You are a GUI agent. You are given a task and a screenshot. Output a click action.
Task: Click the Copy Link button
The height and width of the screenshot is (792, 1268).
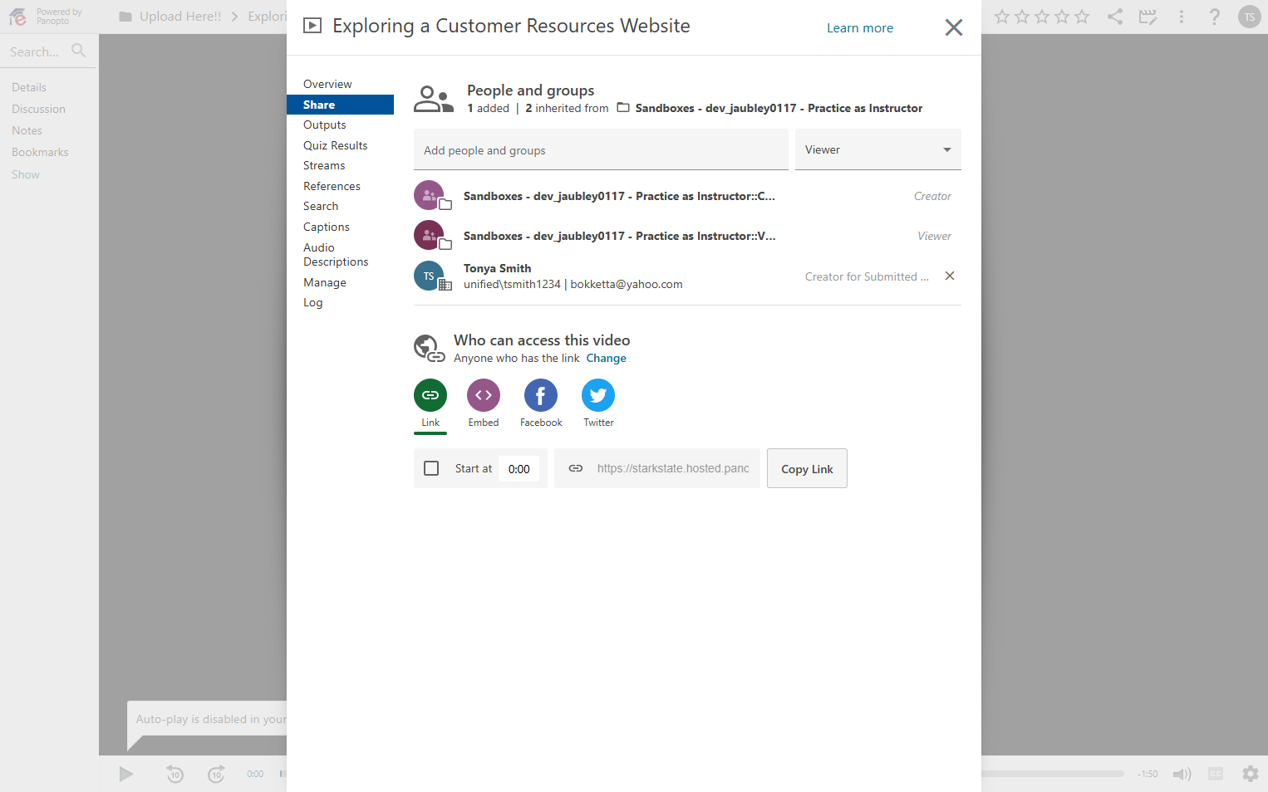point(807,468)
